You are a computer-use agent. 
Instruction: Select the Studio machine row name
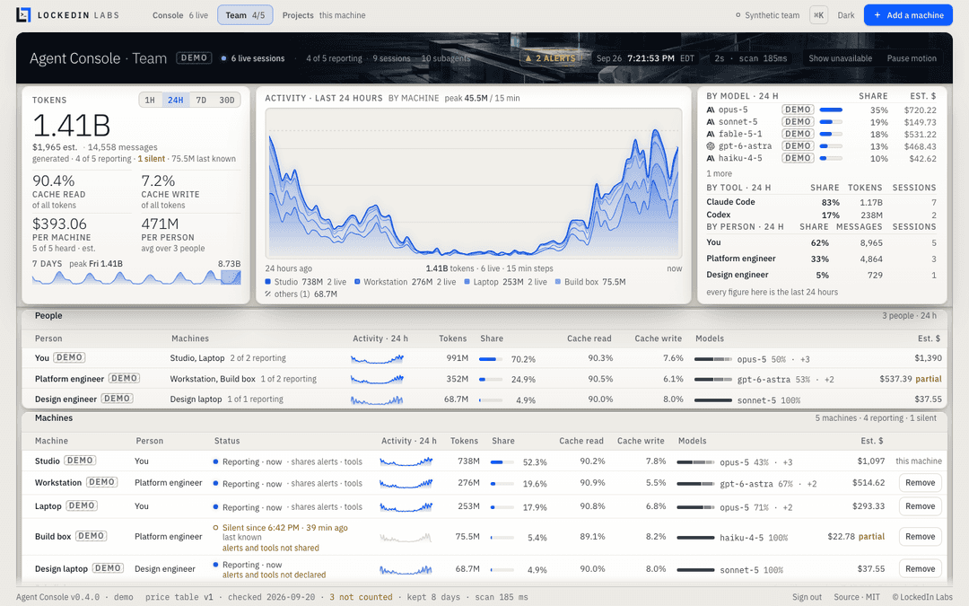(x=47, y=461)
